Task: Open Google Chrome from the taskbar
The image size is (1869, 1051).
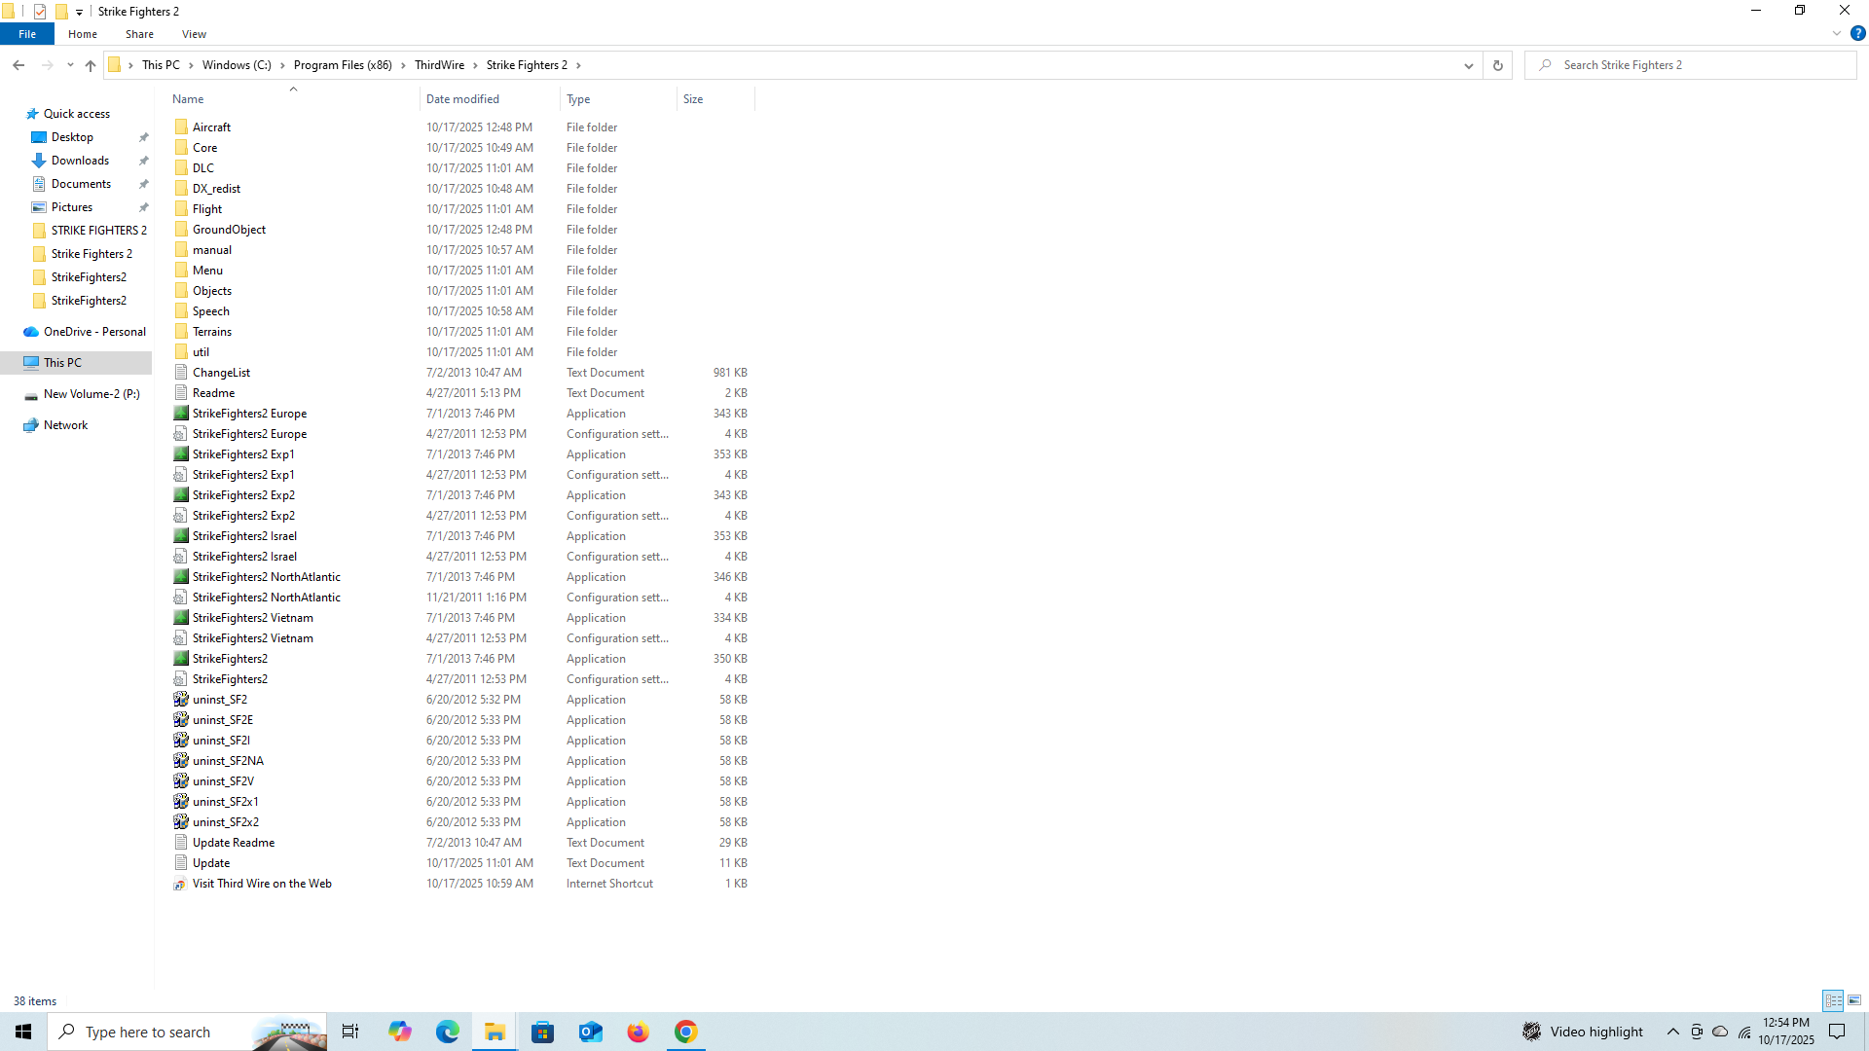Action: [x=685, y=1032]
